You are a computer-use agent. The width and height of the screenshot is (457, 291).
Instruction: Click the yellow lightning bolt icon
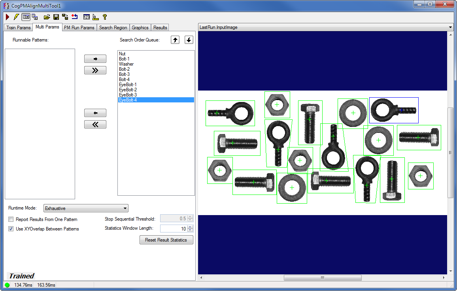click(x=16, y=17)
